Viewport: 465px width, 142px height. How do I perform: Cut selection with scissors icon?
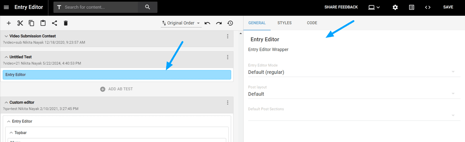21,23
